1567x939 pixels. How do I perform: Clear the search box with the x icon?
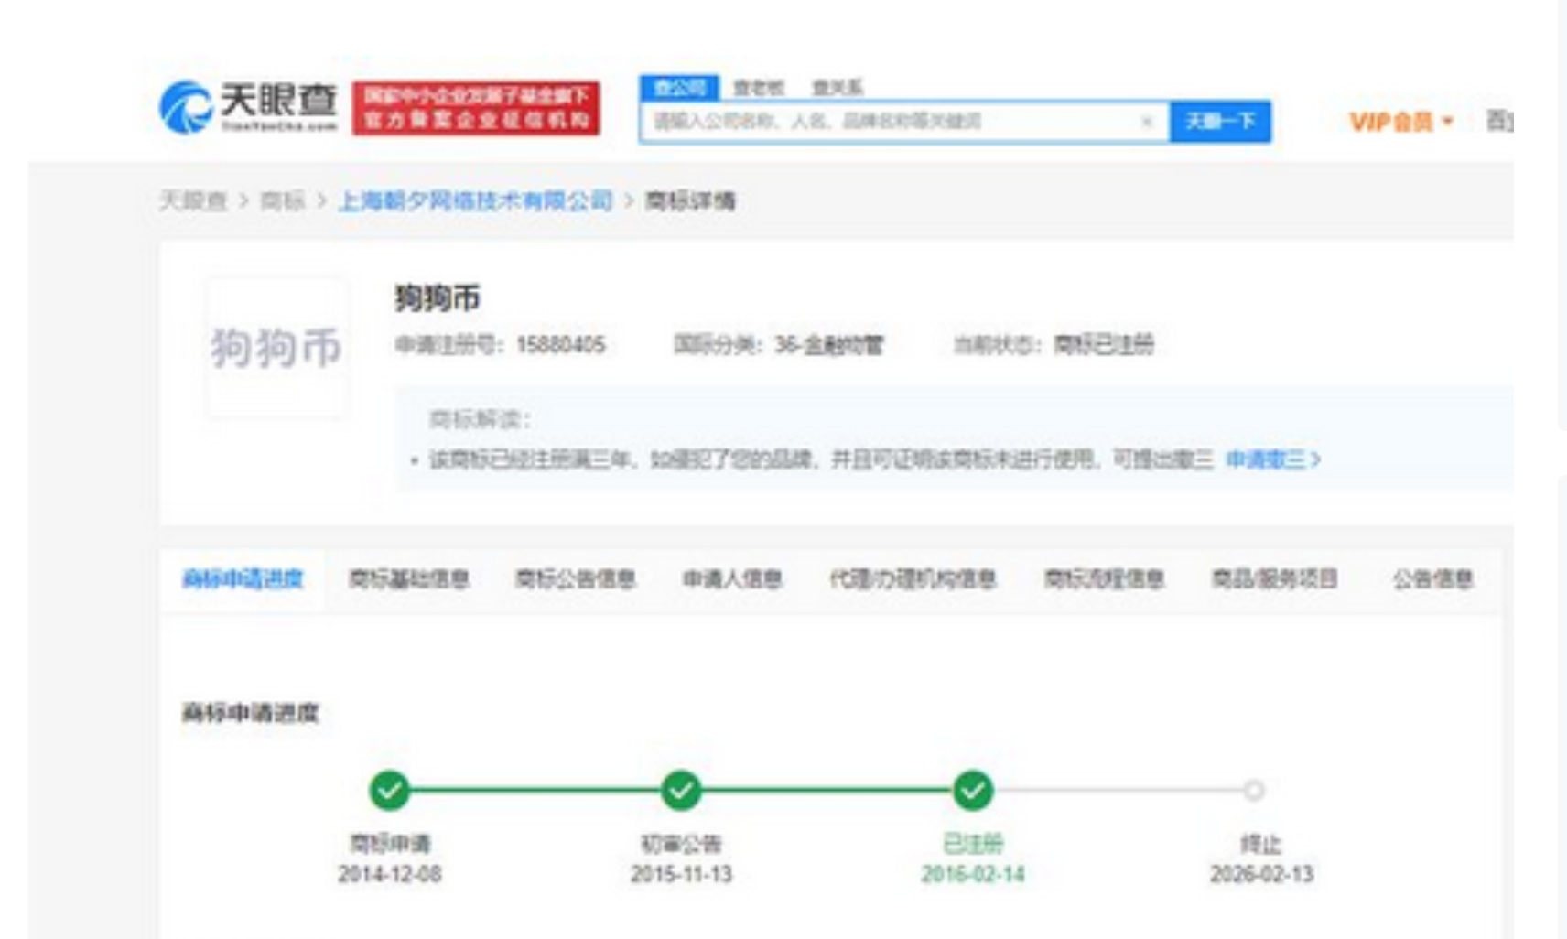1146,122
